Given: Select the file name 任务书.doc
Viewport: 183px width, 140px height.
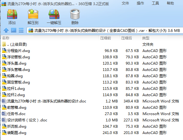Looking at the screenshot, I should [16, 114].
